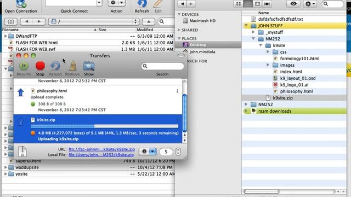Open the Quick Connect dropdown arrow
351x197 pixels.
click(x=99, y=3)
